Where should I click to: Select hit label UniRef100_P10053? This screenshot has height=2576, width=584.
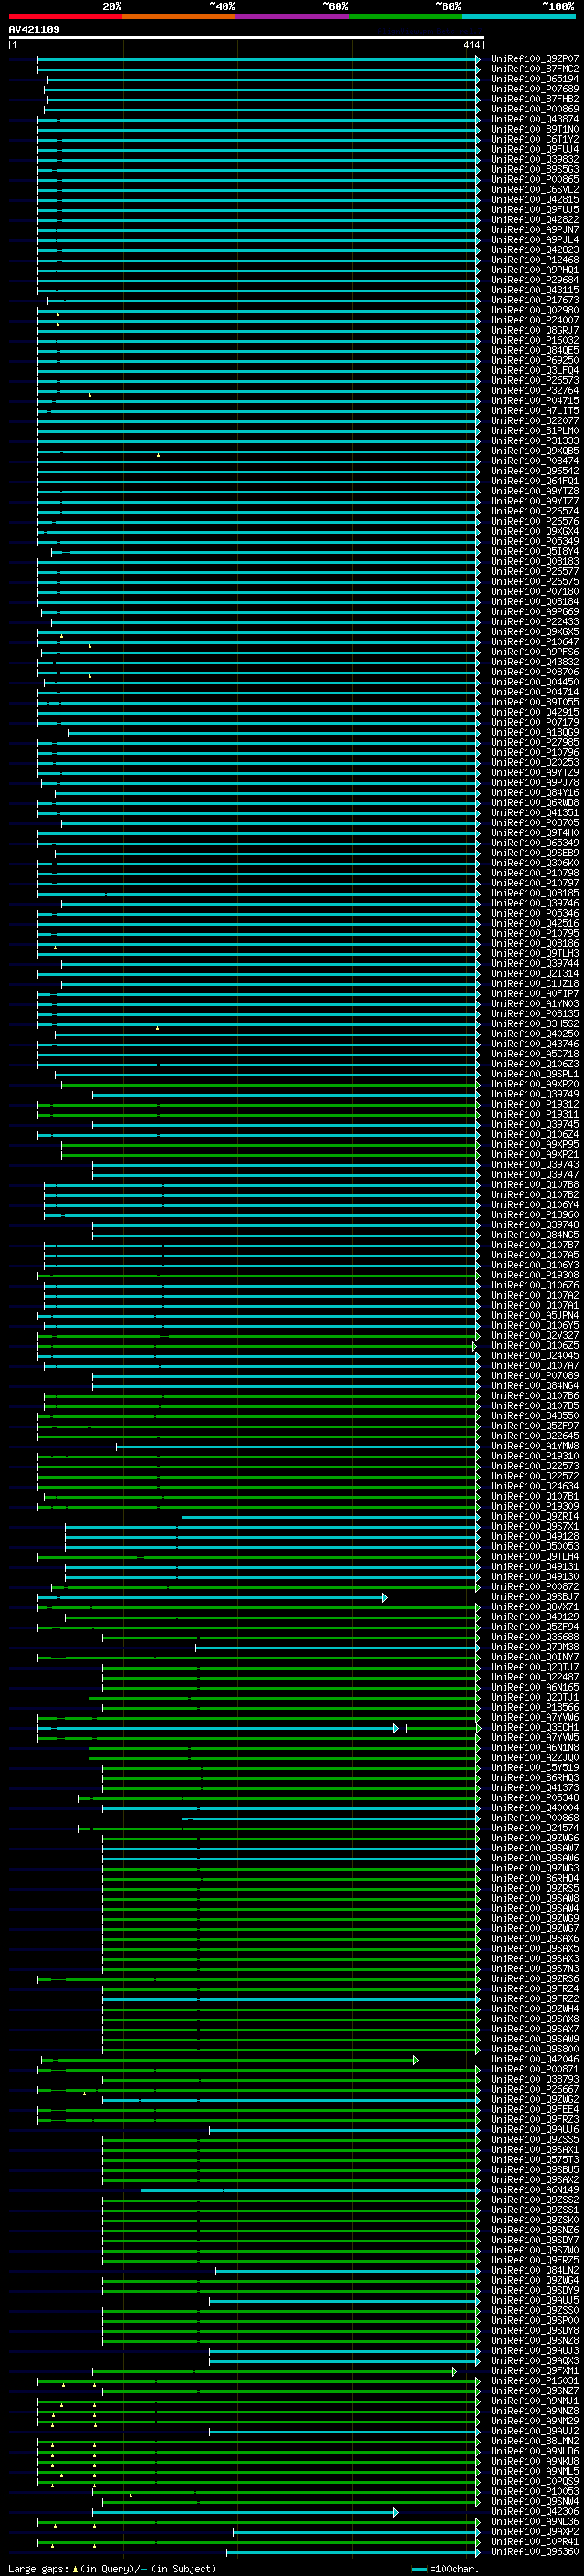(534, 2491)
